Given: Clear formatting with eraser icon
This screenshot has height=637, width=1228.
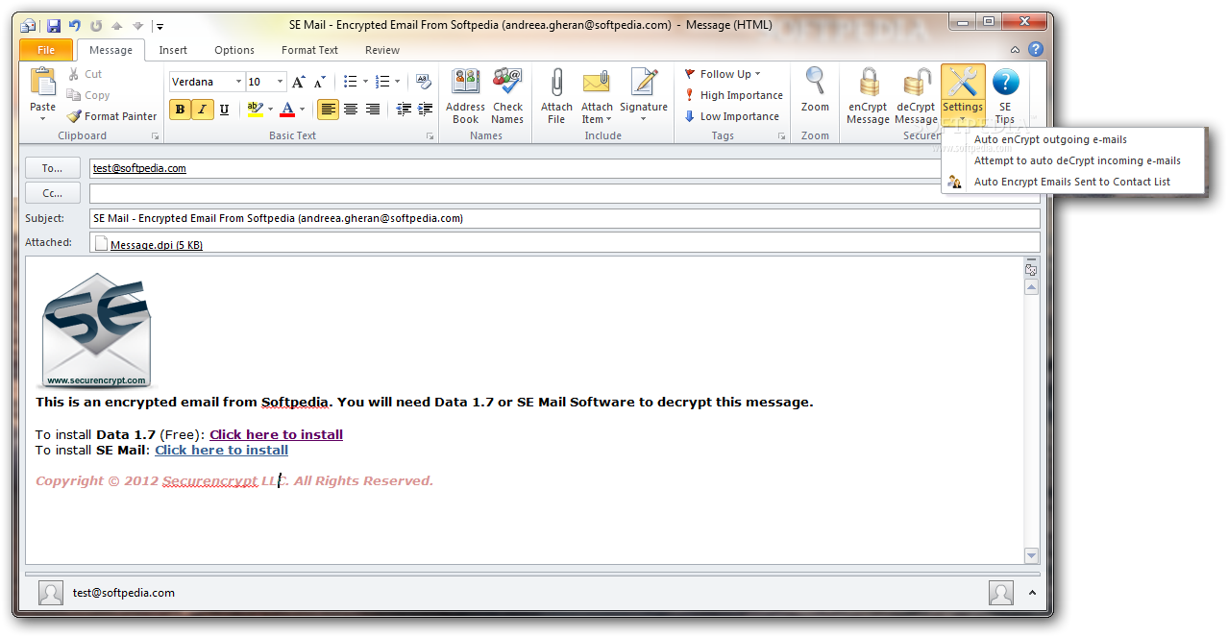Looking at the screenshot, I should (424, 82).
